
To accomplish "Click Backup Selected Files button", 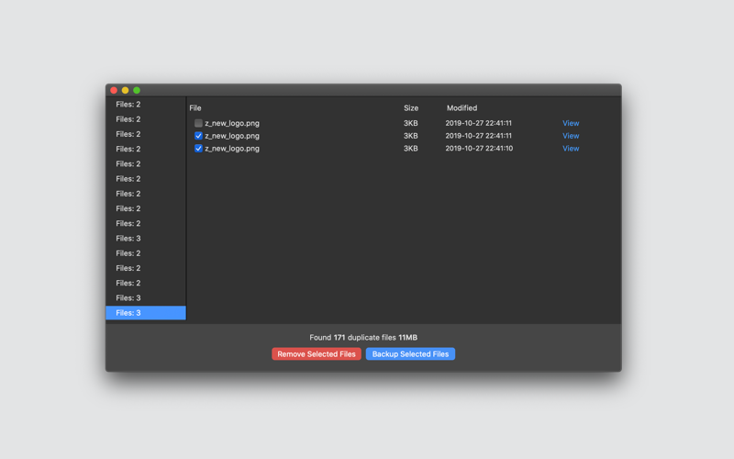I will pyautogui.click(x=410, y=354).
